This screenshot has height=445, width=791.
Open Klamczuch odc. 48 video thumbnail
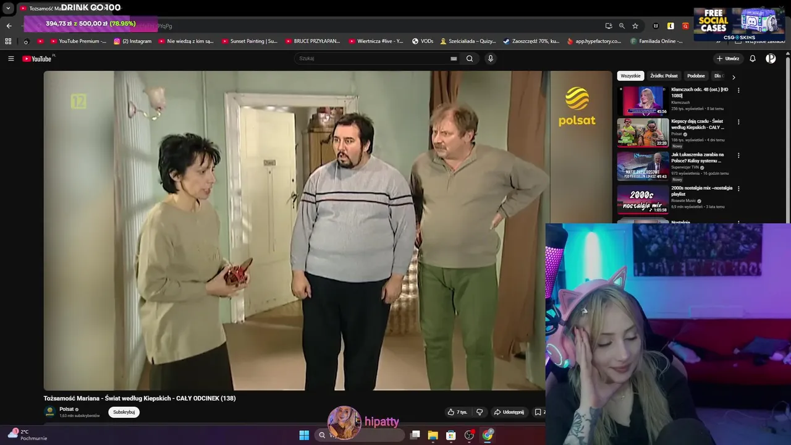click(x=643, y=101)
